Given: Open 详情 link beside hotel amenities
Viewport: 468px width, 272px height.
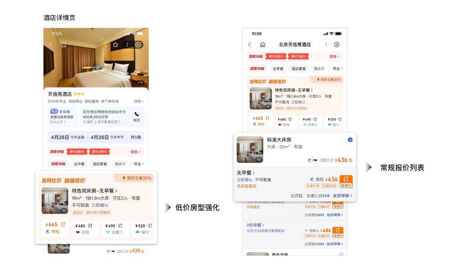Looking at the screenshot, I should click(x=139, y=101).
